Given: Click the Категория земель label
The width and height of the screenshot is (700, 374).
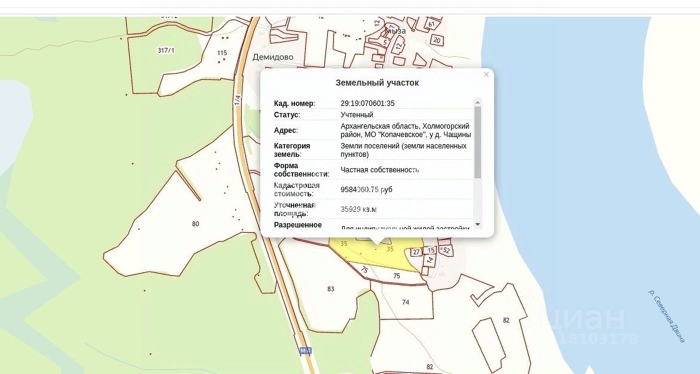Looking at the screenshot, I should [x=292, y=150].
